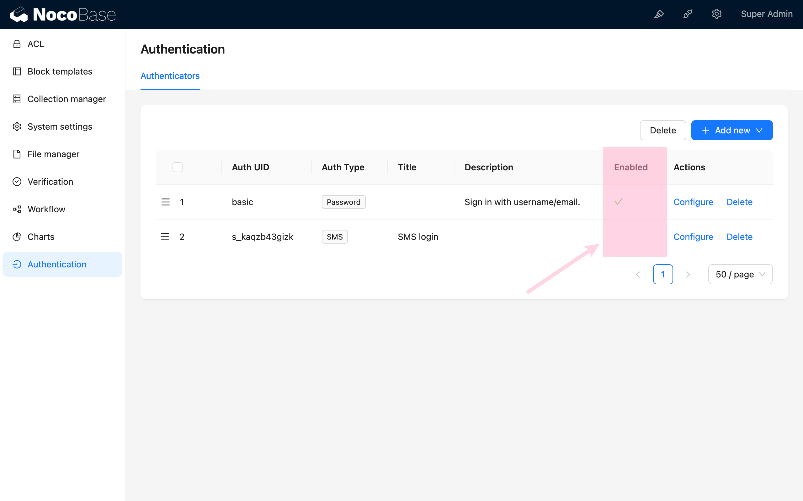Open Collection manager in sidebar

click(66, 99)
